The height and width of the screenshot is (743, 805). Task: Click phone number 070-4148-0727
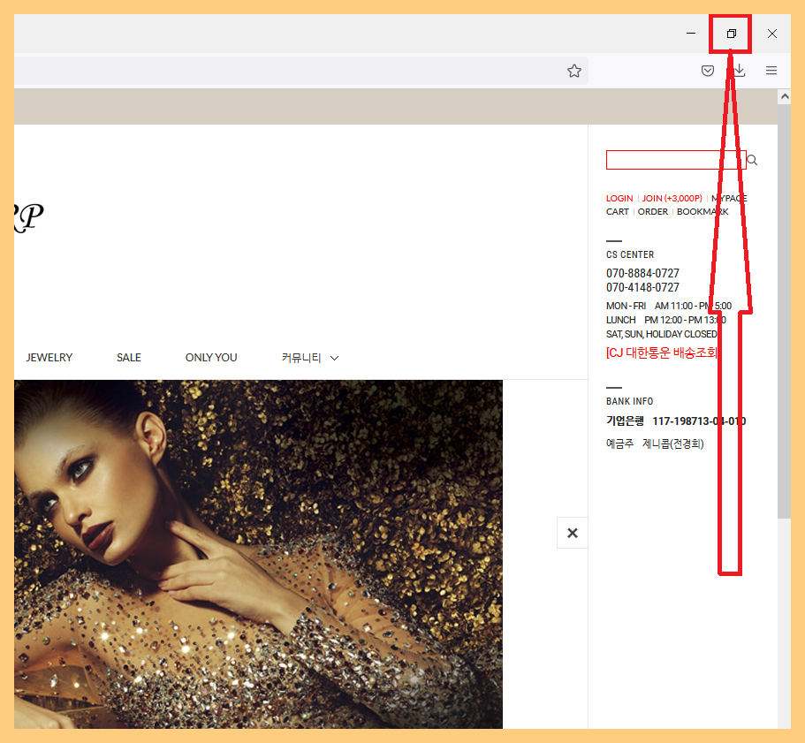click(x=642, y=287)
